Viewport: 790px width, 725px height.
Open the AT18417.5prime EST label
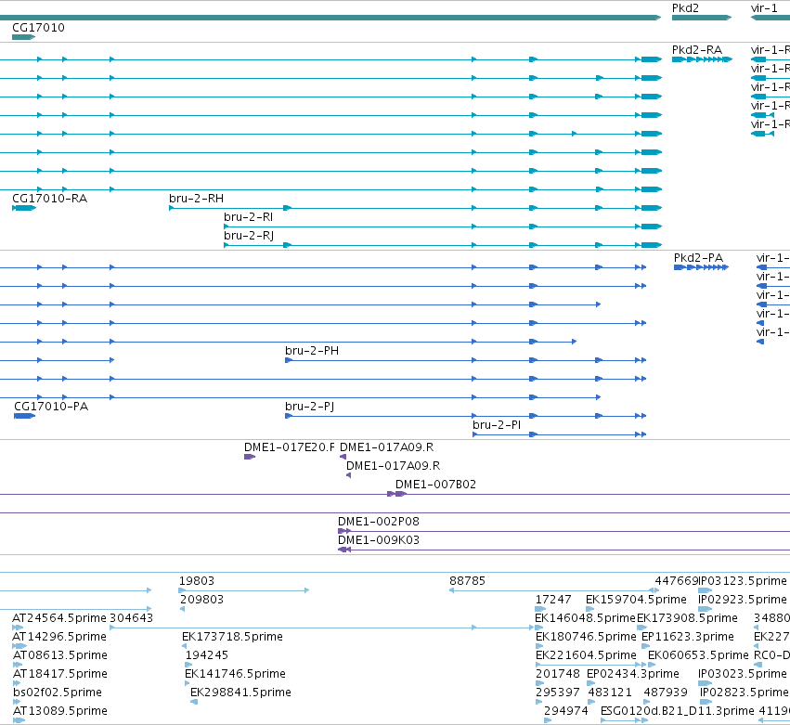click(60, 674)
